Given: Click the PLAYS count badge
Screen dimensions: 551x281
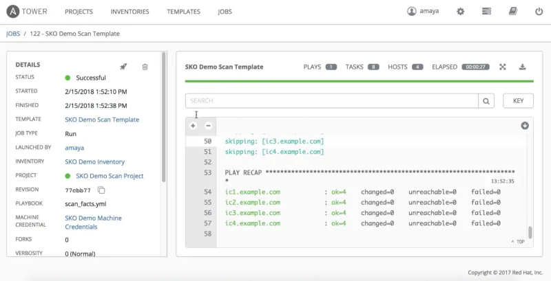Looking at the screenshot, I should (331, 67).
